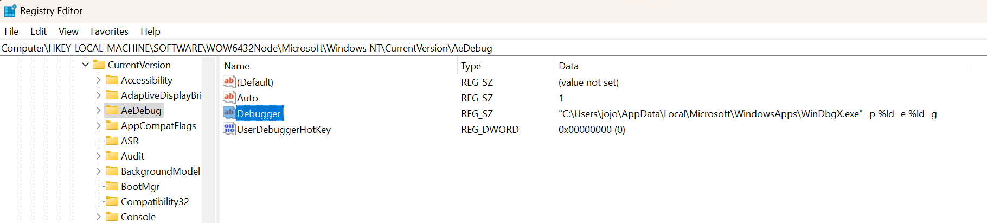
Task: Click the AeDebug folder icon
Action: tap(112, 110)
